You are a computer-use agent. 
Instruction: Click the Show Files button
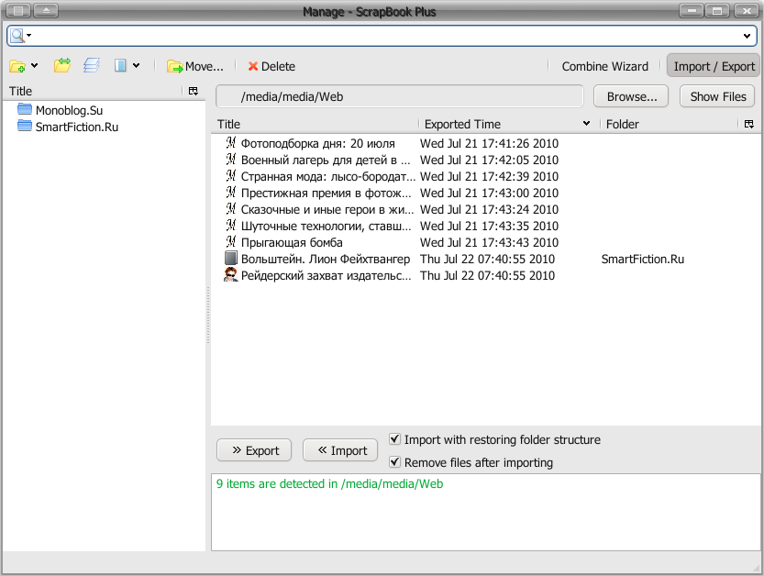(x=718, y=96)
